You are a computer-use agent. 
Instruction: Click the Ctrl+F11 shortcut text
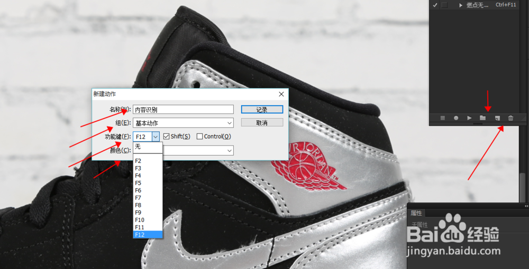(506, 5)
